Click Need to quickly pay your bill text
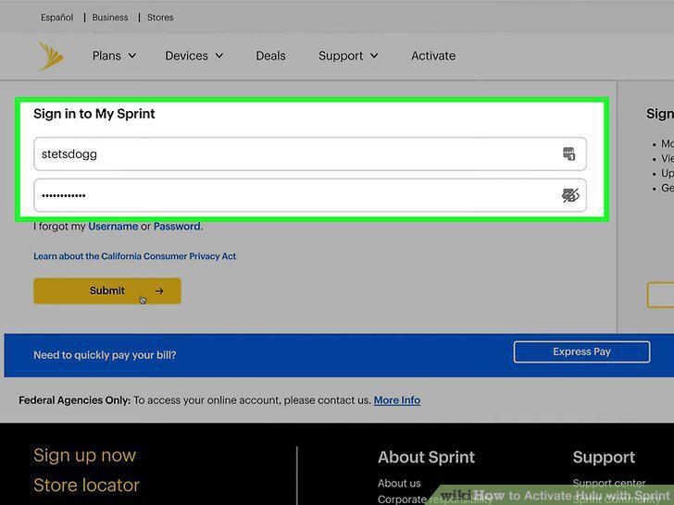The width and height of the screenshot is (674, 505). coord(105,355)
